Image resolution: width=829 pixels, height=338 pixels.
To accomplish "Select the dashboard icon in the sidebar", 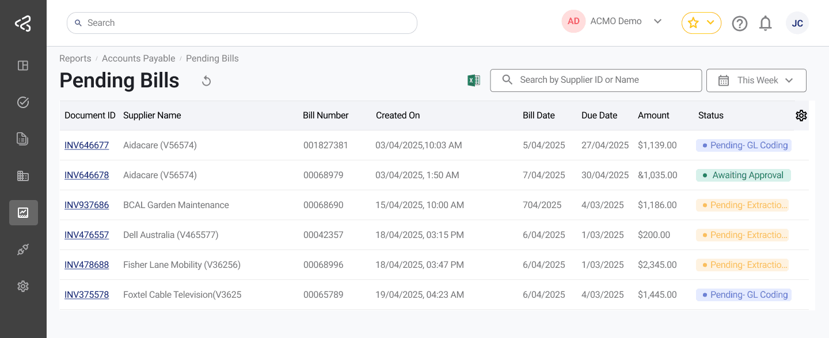I will (23, 66).
